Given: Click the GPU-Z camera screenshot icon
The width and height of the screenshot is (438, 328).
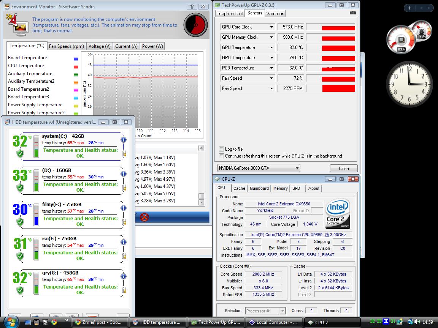Looking at the screenshot, I should [x=353, y=13].
